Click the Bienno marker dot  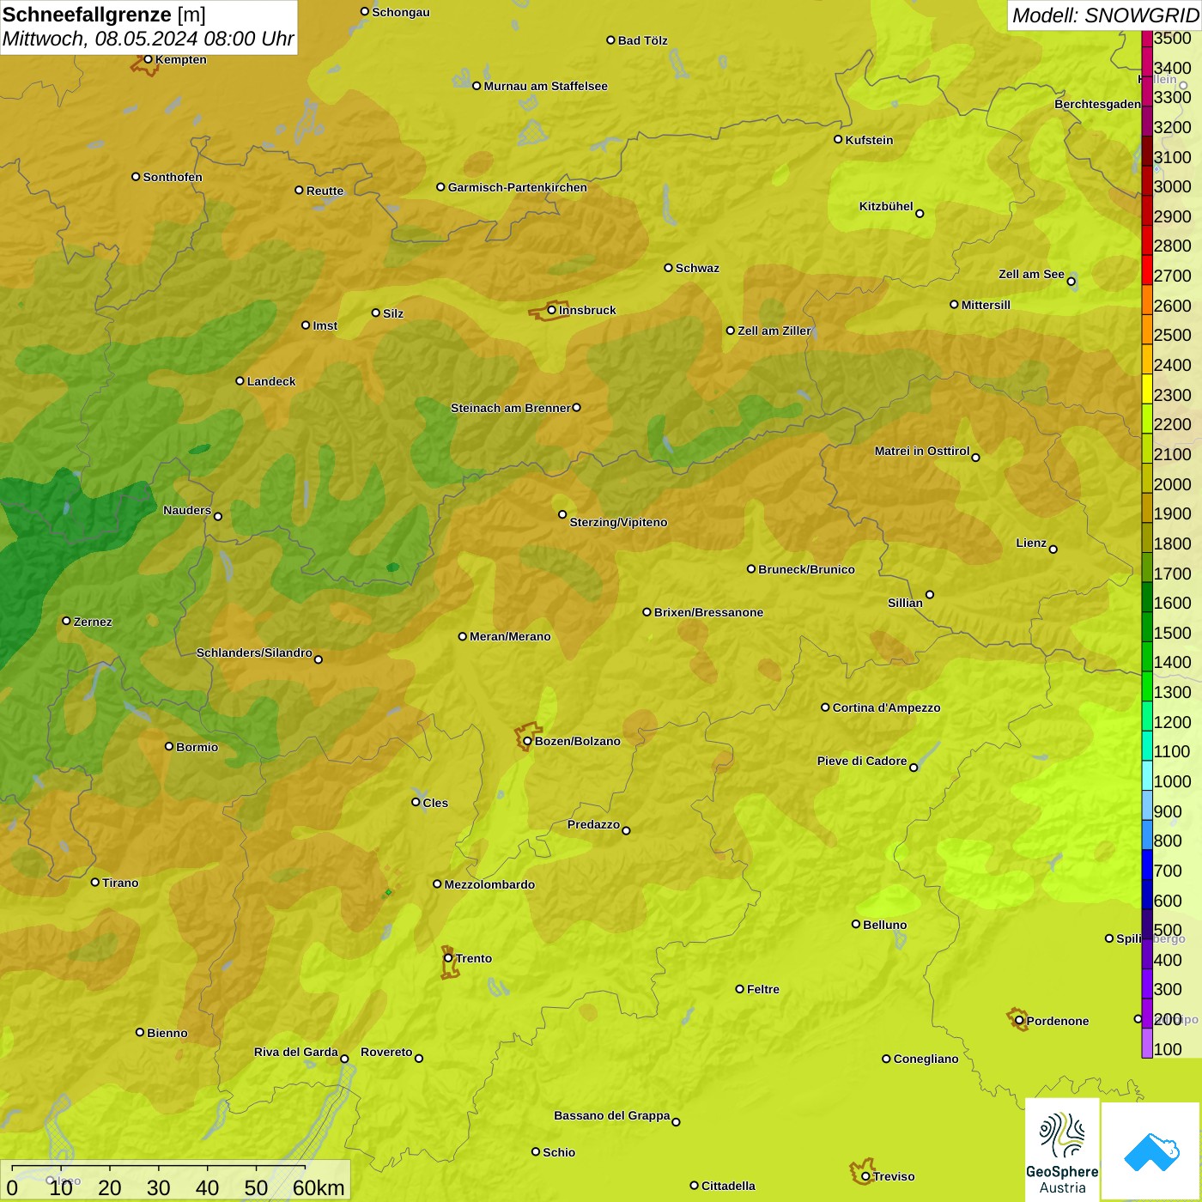[x=140, y=1032]
